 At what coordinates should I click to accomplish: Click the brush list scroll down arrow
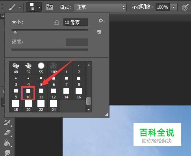click(x=89, y=109)
